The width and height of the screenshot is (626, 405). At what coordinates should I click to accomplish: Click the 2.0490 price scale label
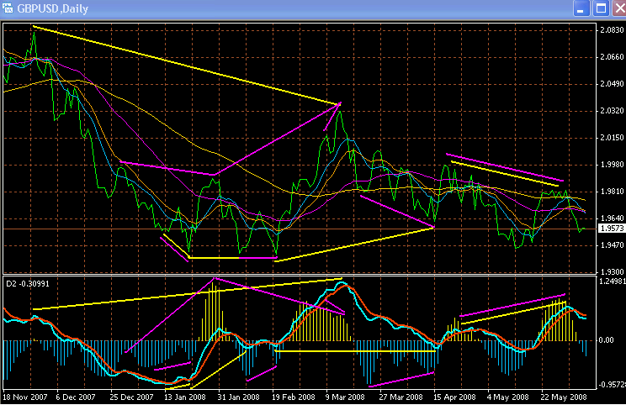pyautogui.click(x=612, y=84)
